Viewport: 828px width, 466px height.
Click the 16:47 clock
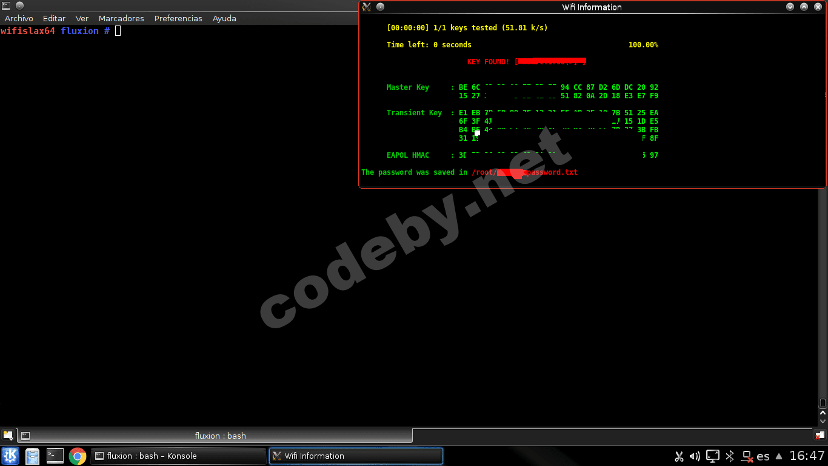(807, 456)
